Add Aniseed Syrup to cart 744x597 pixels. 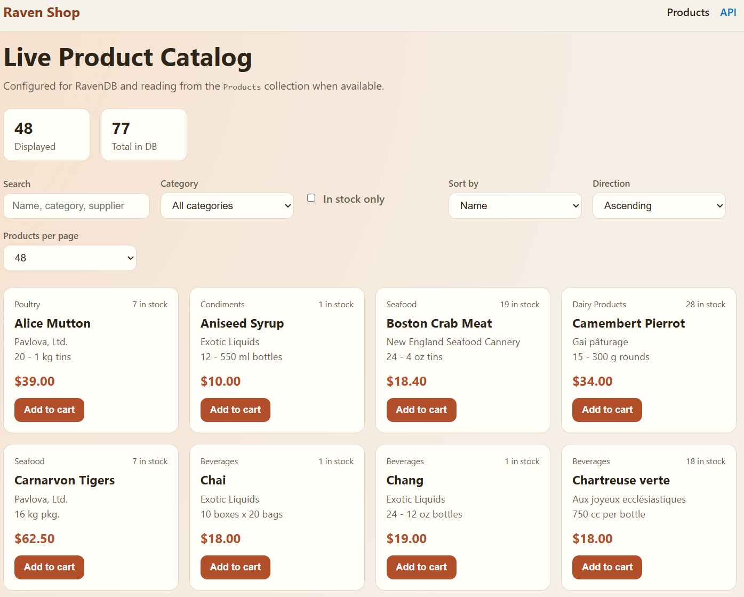(x=235, y=410)
